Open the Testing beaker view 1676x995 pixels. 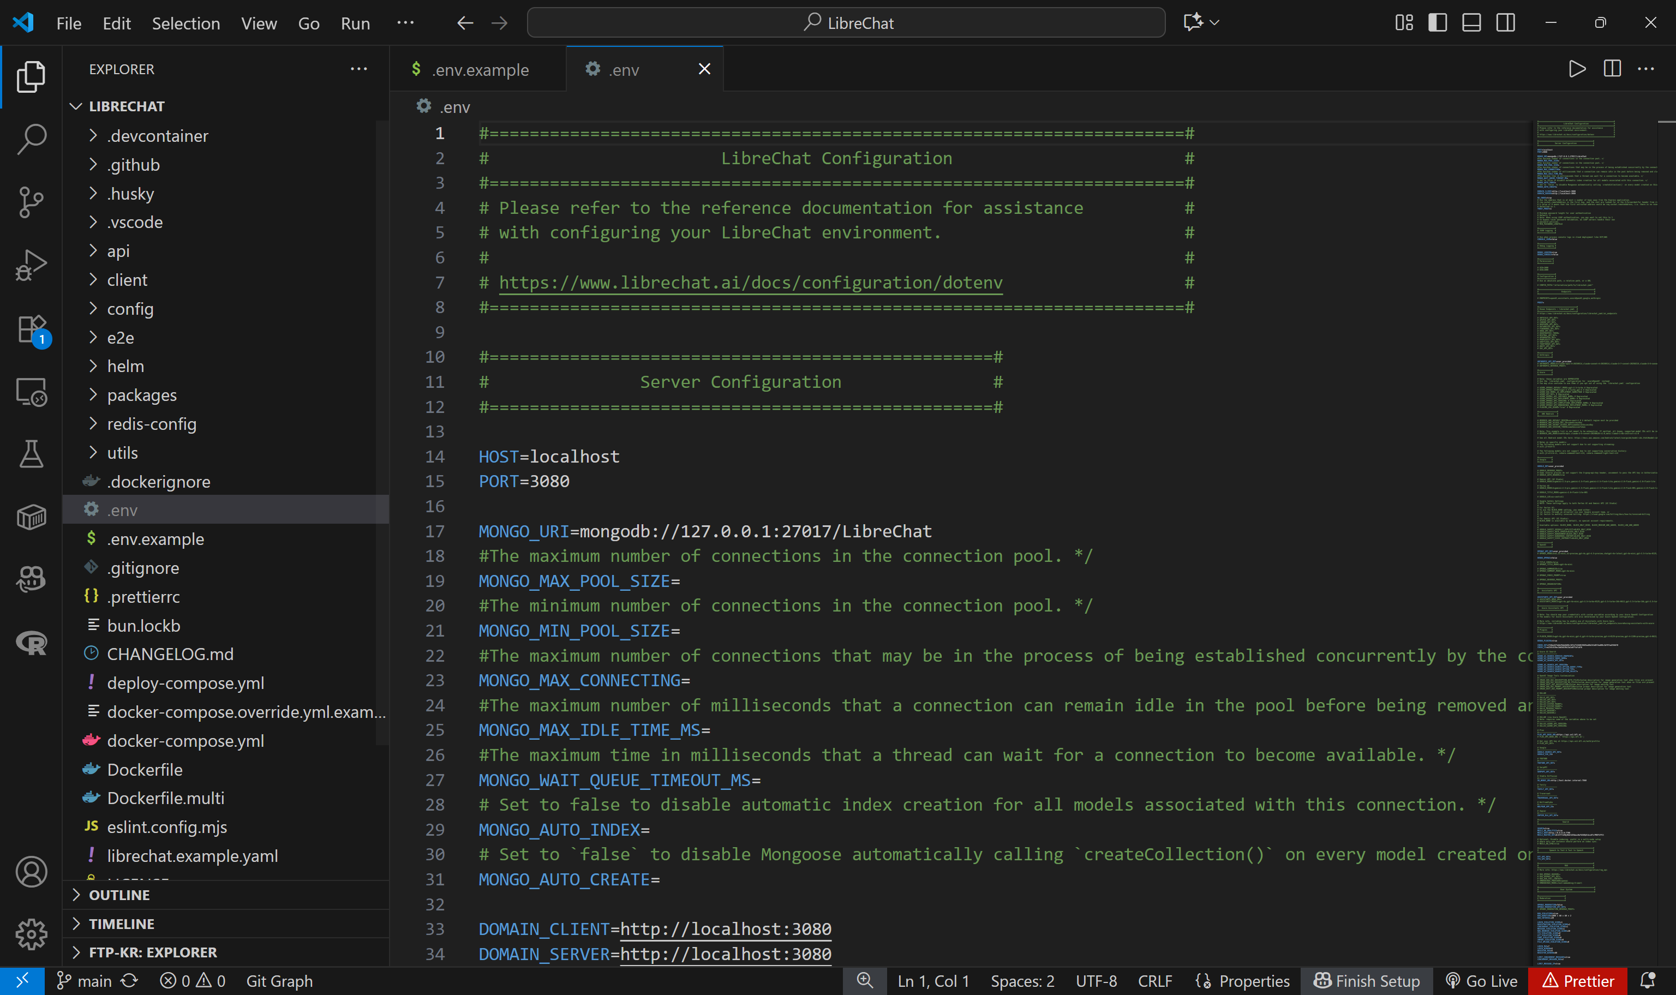click(31, 453)
